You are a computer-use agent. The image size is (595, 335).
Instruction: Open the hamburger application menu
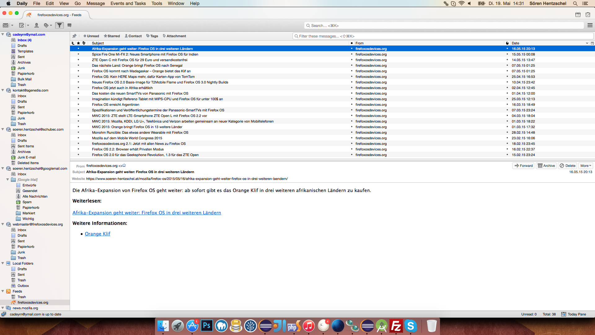click(590, 25)
